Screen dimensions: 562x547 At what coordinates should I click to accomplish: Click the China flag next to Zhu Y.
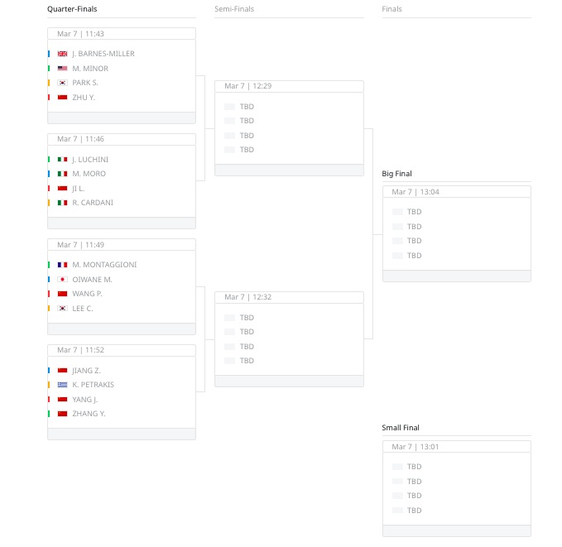tap(62, 97)
